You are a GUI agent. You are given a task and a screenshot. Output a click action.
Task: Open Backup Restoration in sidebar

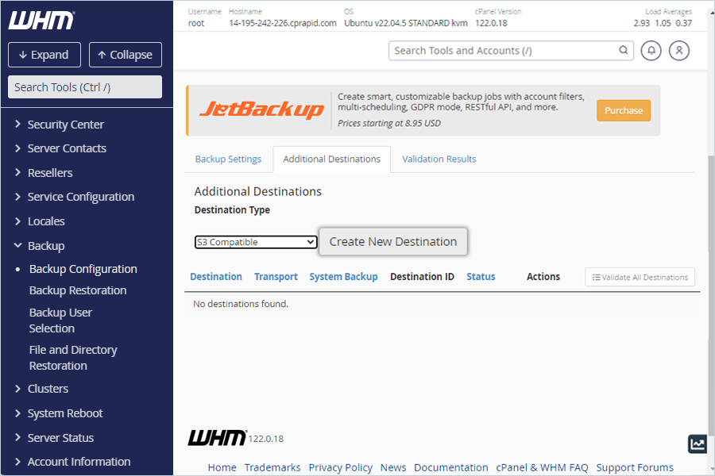(x=78, y=290)
